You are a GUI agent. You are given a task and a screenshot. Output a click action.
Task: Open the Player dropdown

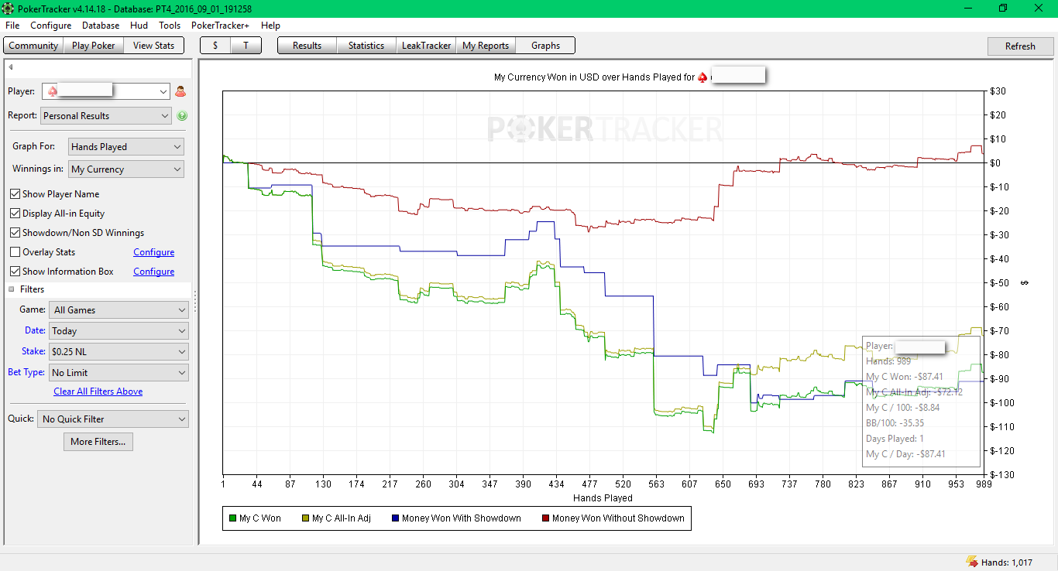[105, 91]
